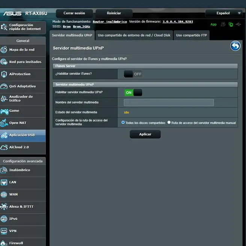Click the Bron SSID link
The image size is (246, 246).
coord(67,27)
